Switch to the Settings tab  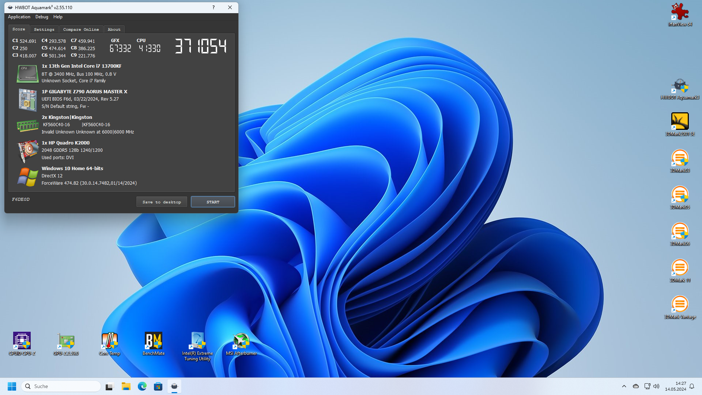coord(44,29)
